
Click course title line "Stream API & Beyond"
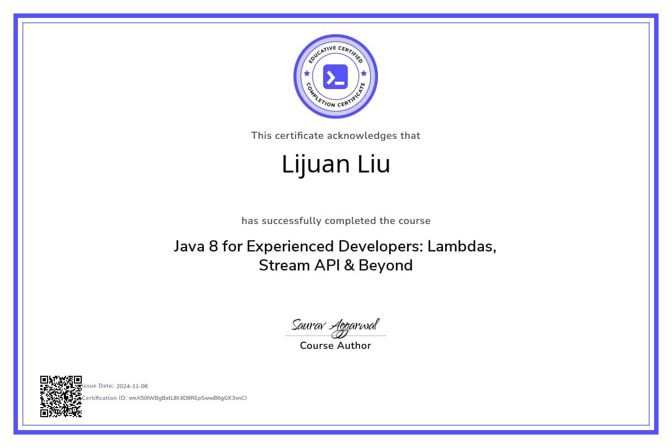click(335, 265)
